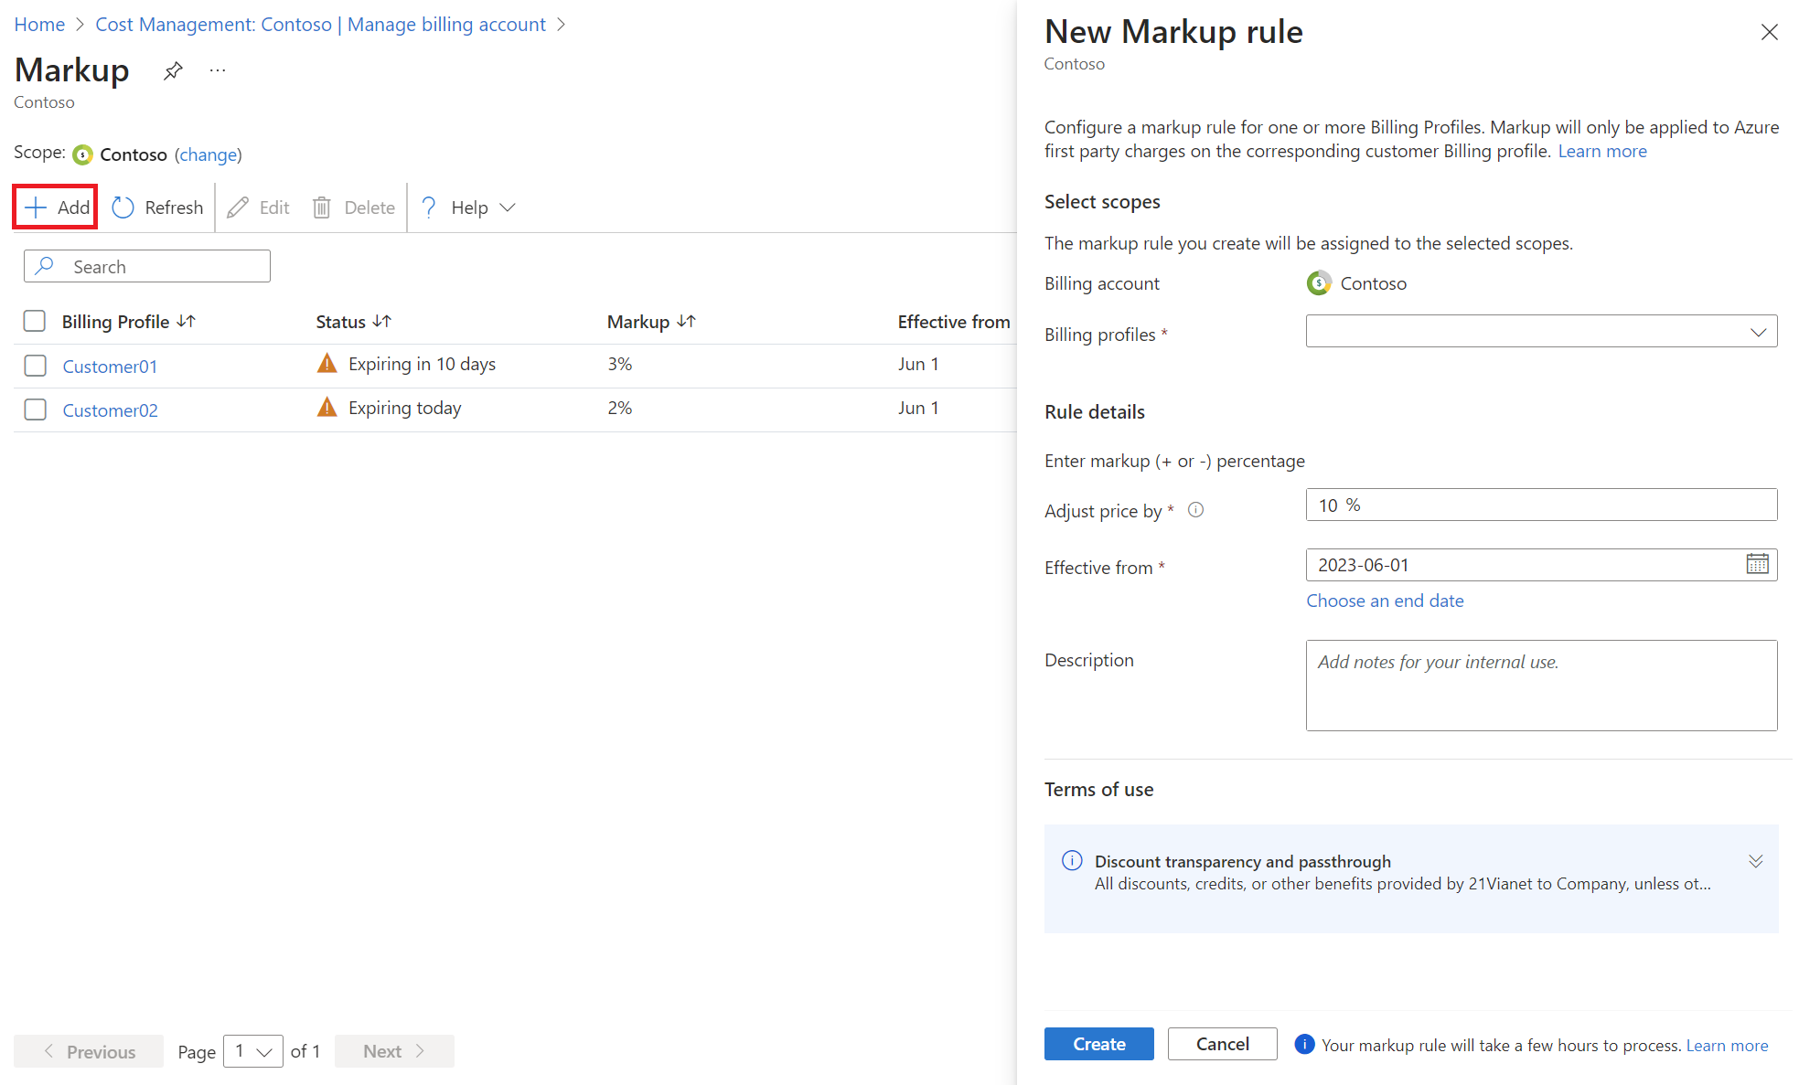Sort the Markup column
1799x1085 pixels.
[x=686, y=322]
